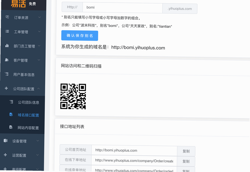Expand the 运营配置 chevron
The height and width of the screenshot is (172, 250).
(x=37, y=155)
